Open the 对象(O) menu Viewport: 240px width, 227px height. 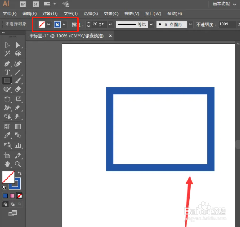[50, 13]
